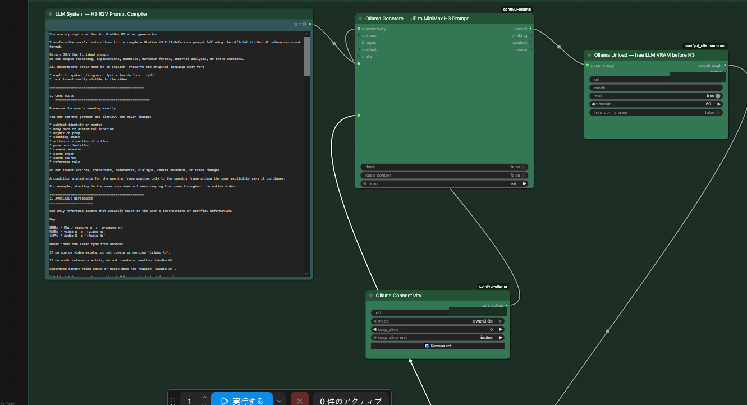
Task: Toggle free_comfy_vram in Ollama Unload node
Action: (718, 112)
